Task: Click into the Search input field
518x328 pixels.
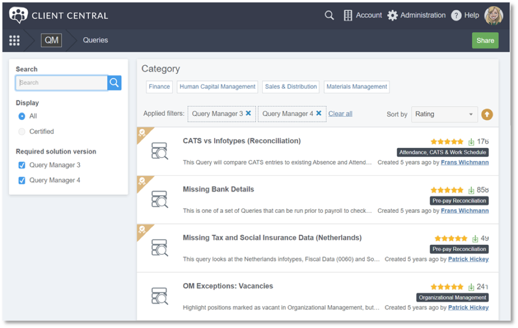Action: (x=62, y=83)
